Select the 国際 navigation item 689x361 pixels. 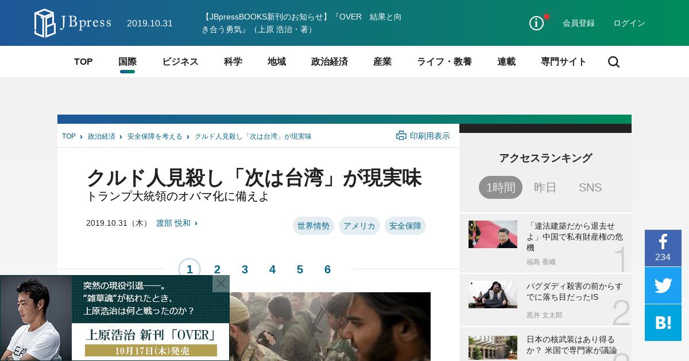(127, 62)
